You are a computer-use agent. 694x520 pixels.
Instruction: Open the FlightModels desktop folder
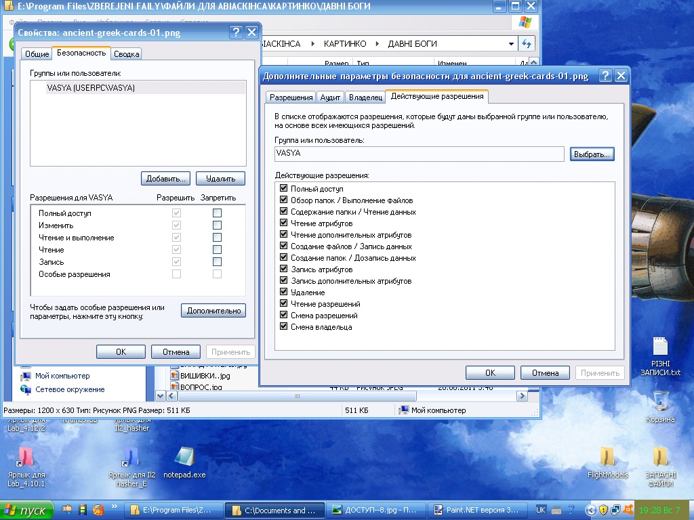click(607, 458)
